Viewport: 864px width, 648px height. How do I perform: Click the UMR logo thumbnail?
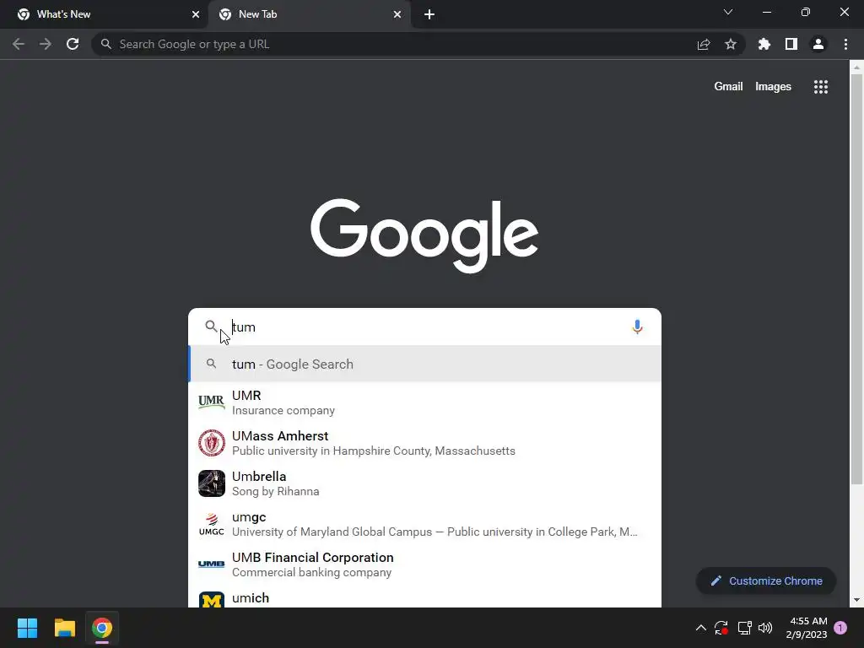pos(212,402)
